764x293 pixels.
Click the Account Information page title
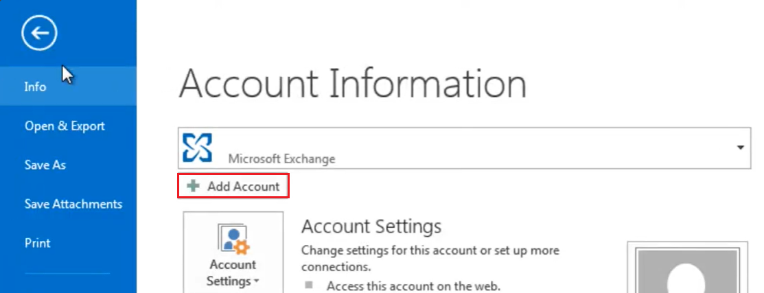352,84
